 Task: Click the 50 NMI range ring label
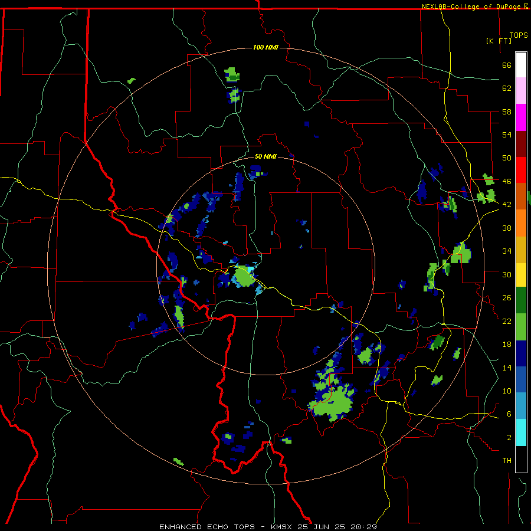tap(265, 156)
